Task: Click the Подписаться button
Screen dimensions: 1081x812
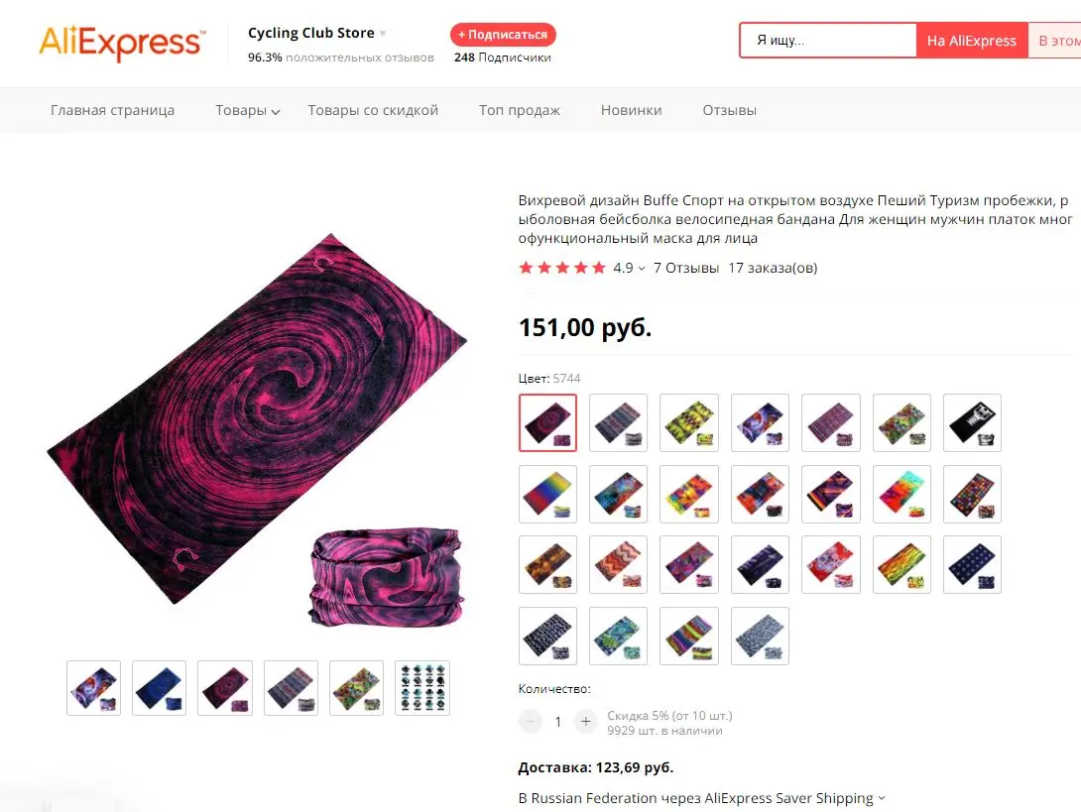Action: point(503,35)
